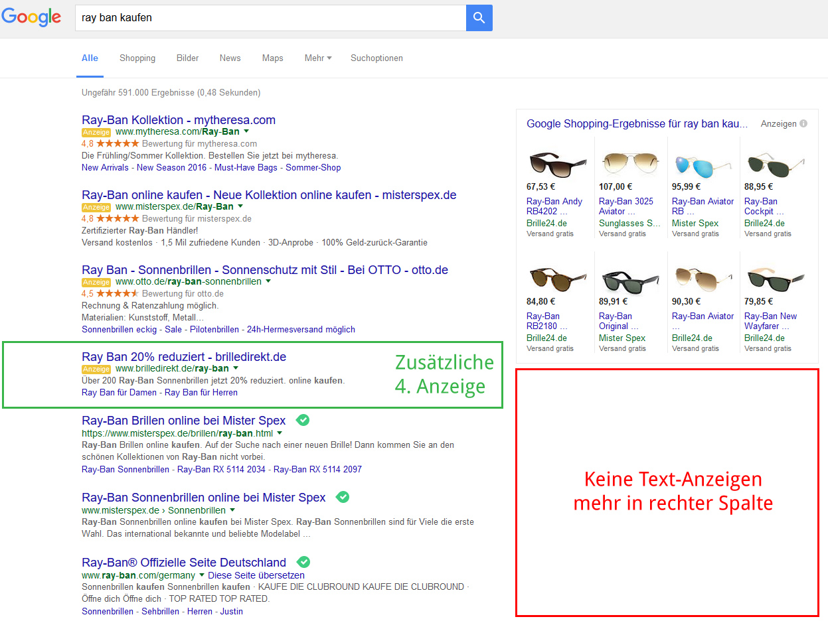The height and width of the screenshot is (625, 828).
Task: Click the Google logo
Action: pos(31,17)
